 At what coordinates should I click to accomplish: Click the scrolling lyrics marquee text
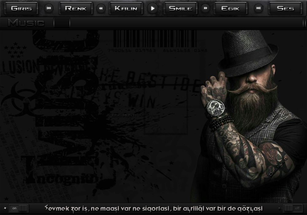click(153, 208)
